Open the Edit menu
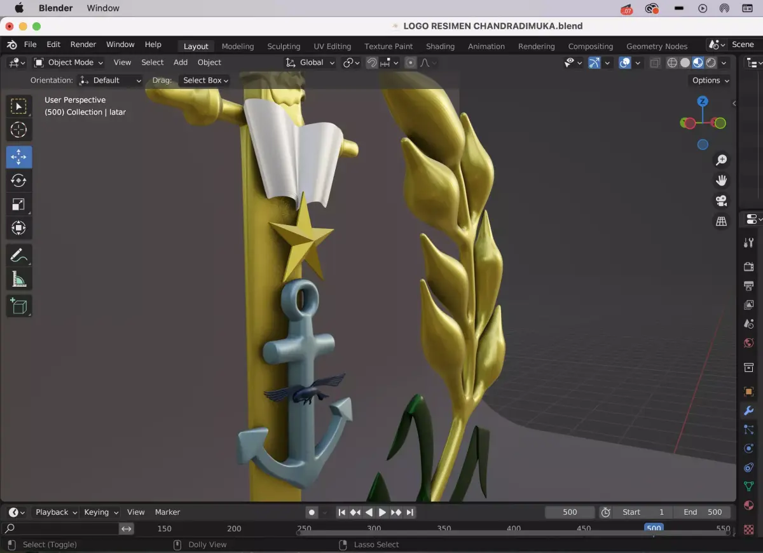This screenshot has width=763, height=553. (53, 44)
